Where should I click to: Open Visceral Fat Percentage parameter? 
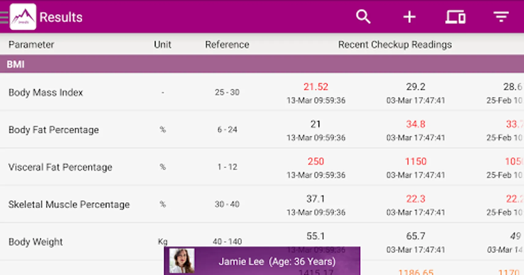point(60,167)
